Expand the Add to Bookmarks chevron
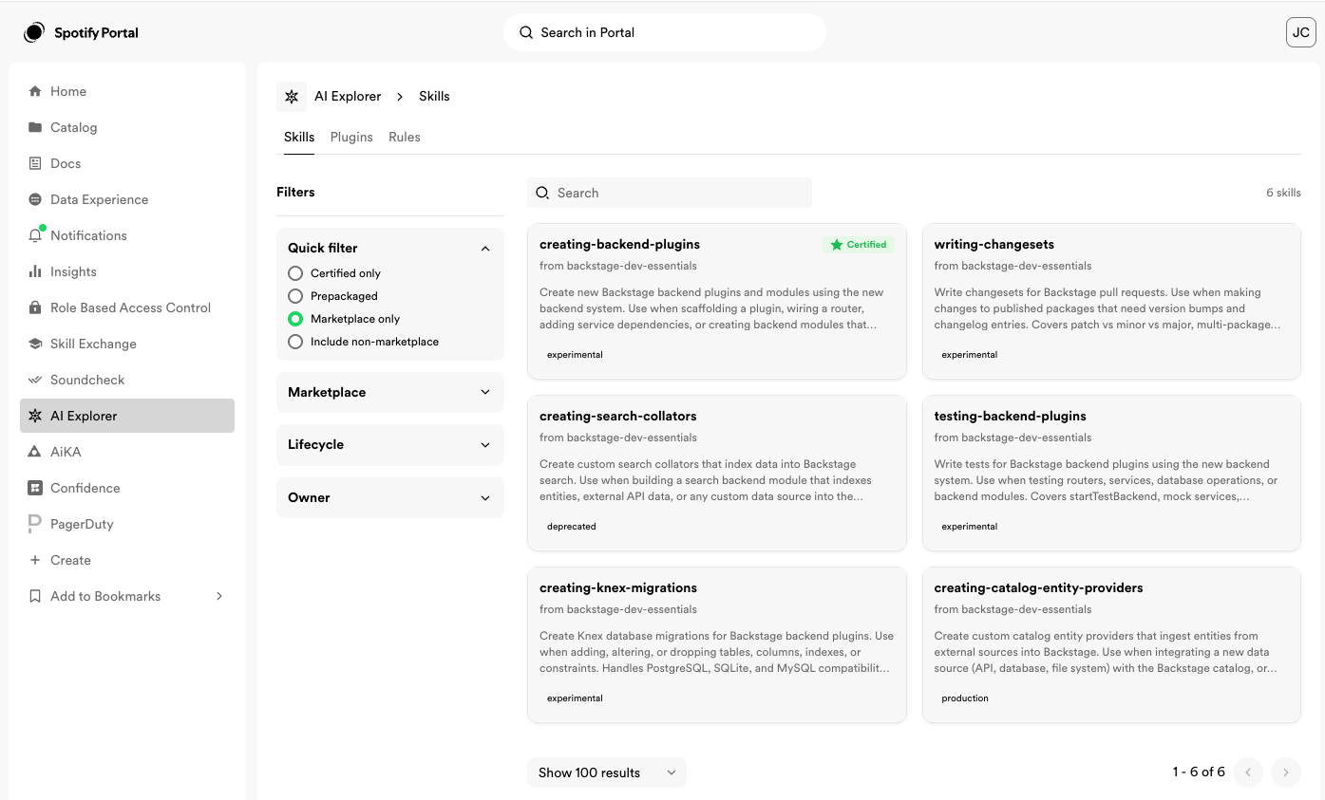This screenshot has width=1325, height=800. pos(219,596)
